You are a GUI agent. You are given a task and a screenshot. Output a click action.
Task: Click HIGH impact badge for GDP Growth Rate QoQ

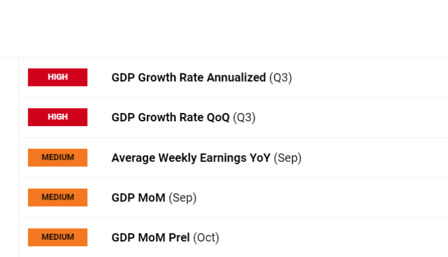(57, 117)
